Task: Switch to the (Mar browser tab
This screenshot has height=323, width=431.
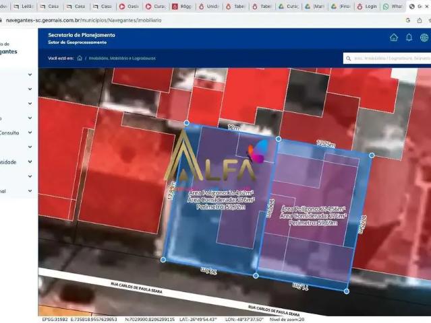Action: (314, 6)
